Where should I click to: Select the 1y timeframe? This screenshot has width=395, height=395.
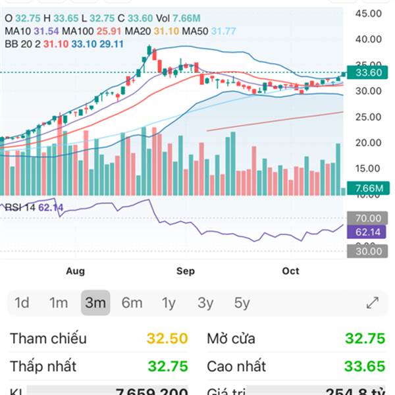(169, 303)
